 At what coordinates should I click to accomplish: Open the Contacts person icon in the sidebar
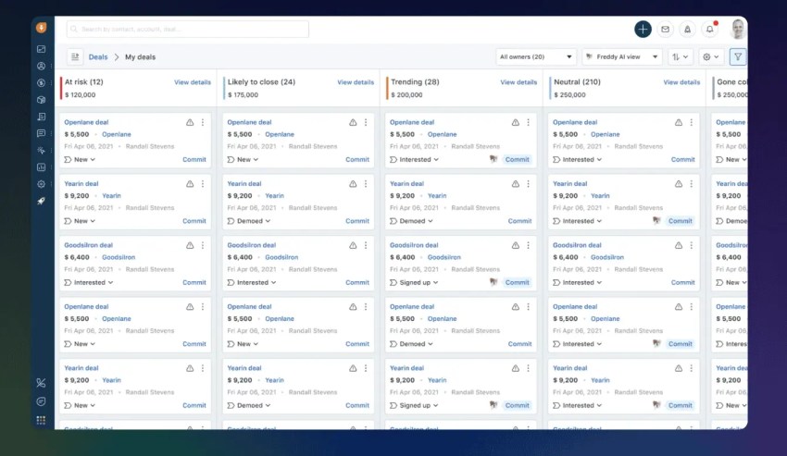[41, 66]
